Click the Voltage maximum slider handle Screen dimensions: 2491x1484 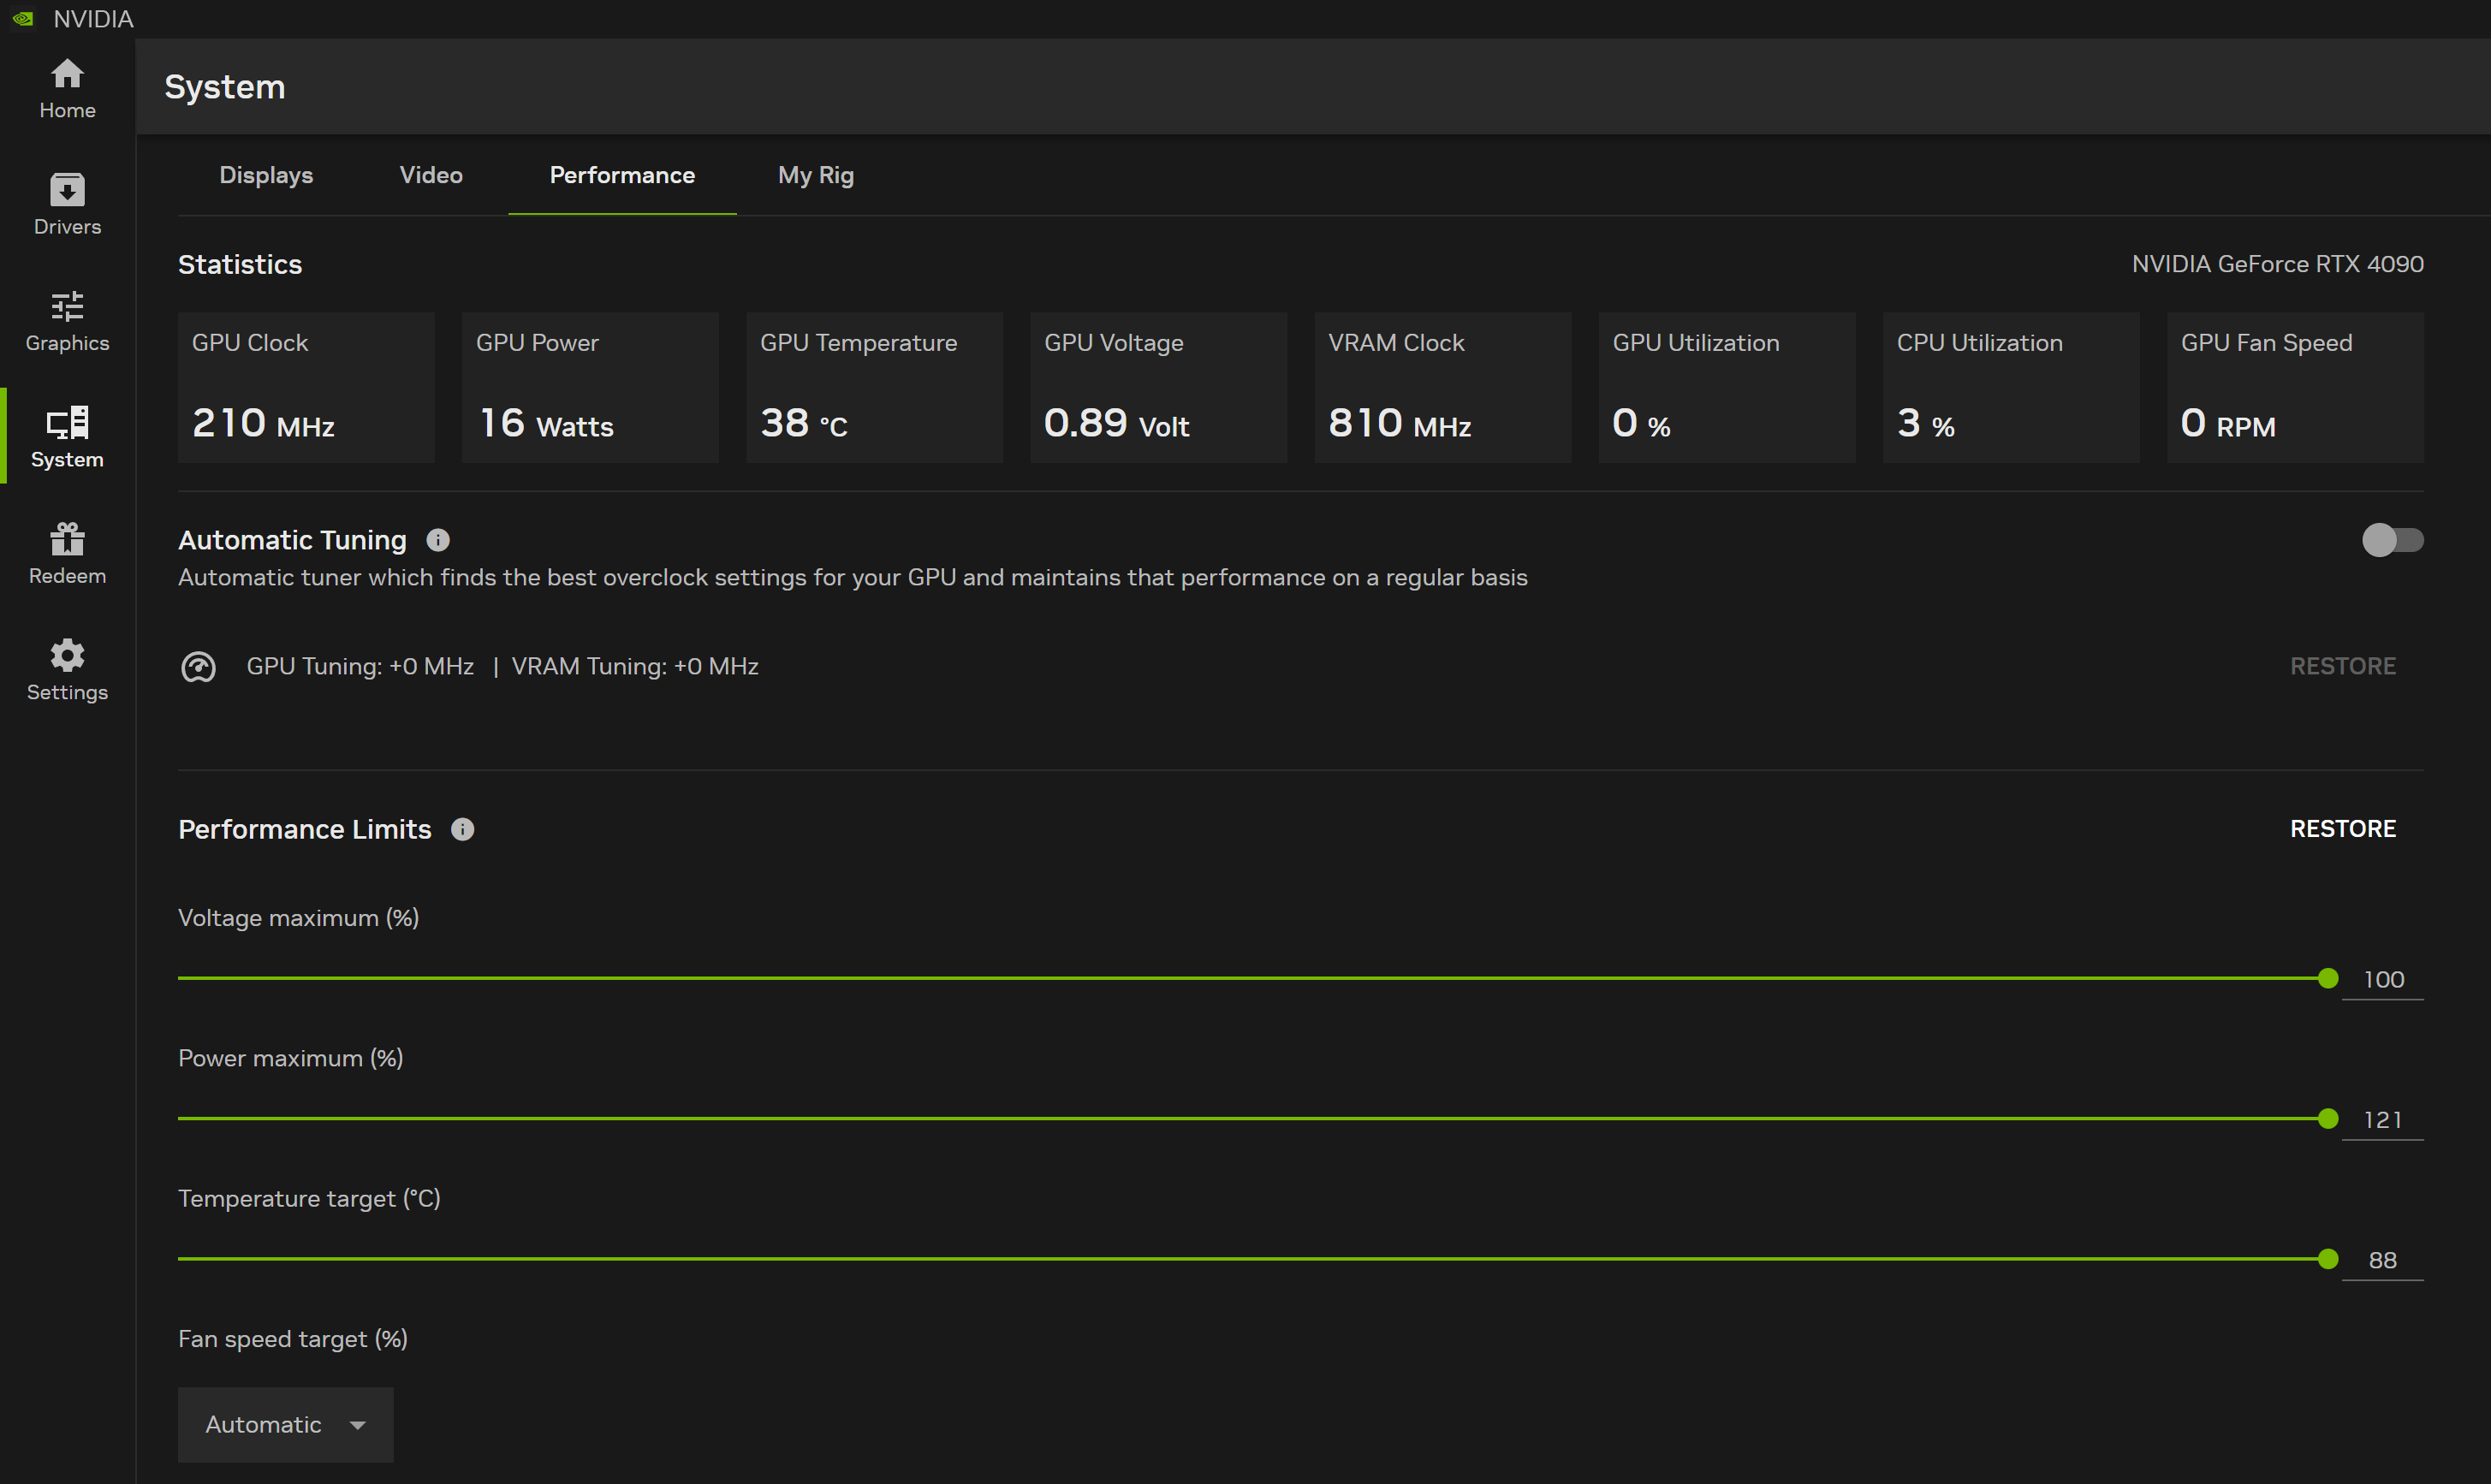click(2327, 978)
